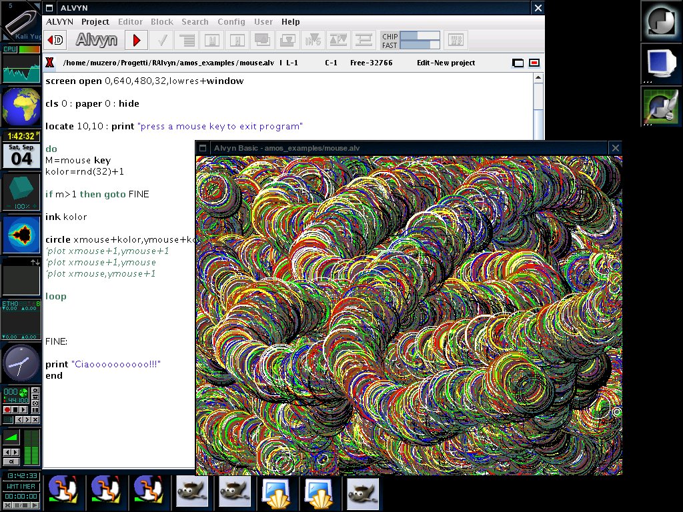This screenshot has height=512, width=683.
Task: Toggle the CHIP memory bar
Action: [420, 36]
